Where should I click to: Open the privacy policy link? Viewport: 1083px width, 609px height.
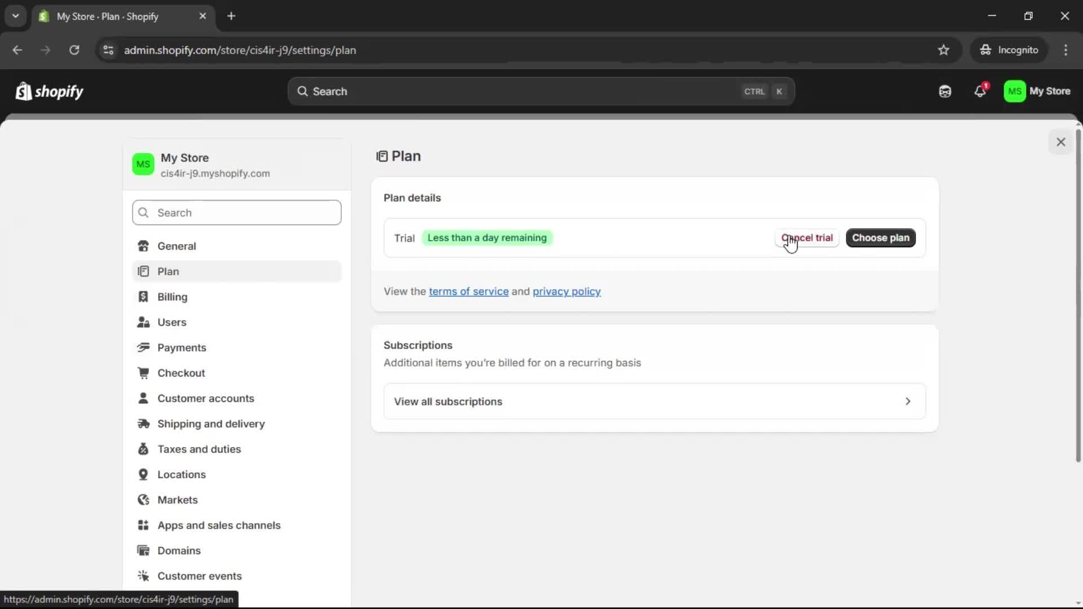point(566,292)
